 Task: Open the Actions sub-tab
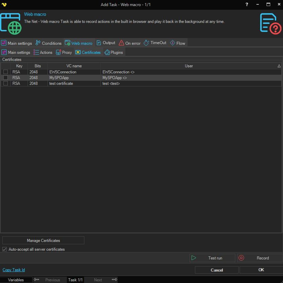tap(43, 52)
